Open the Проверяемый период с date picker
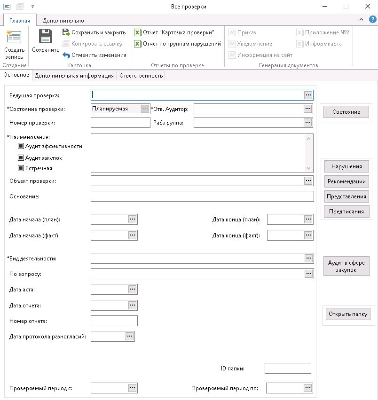This screenshot has width=378, height=400. (x=133, y=388)
